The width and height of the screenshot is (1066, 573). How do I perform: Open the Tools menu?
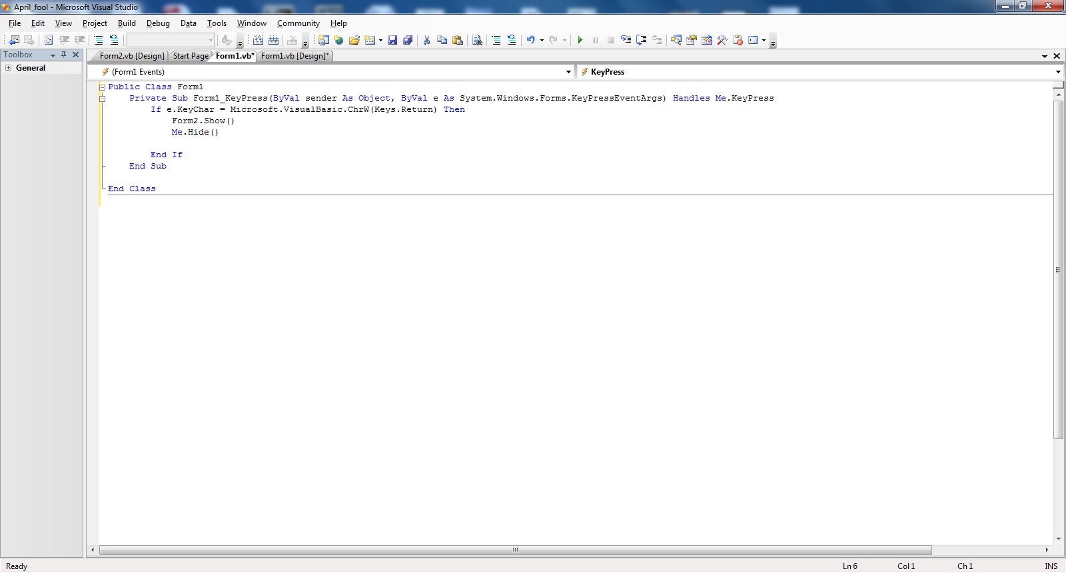click(x=217, y=23)
